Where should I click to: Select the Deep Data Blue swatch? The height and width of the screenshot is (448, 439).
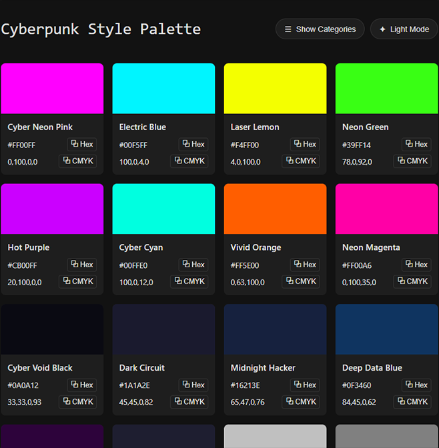[387, 329]
